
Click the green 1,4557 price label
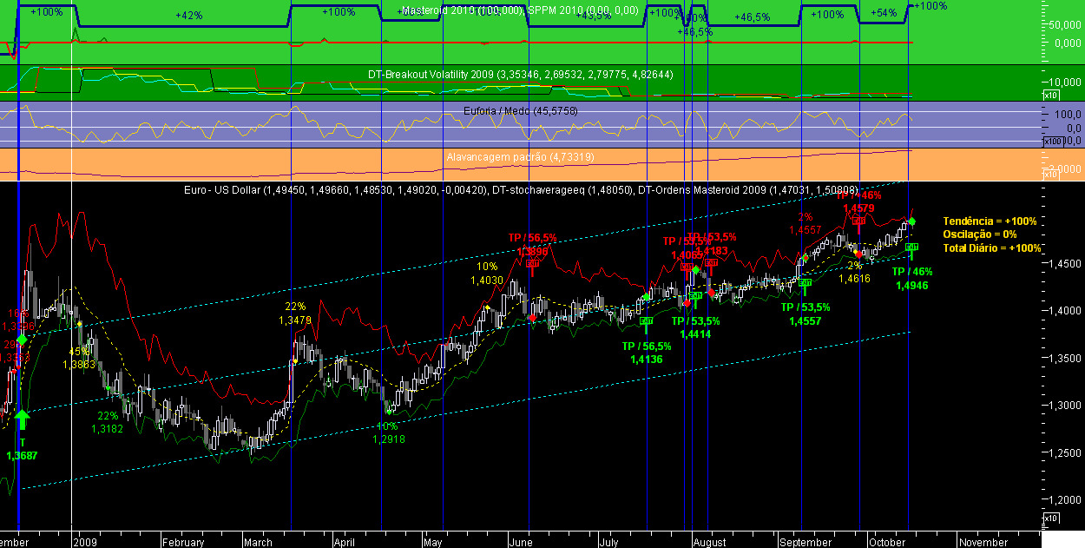(805, 320)
